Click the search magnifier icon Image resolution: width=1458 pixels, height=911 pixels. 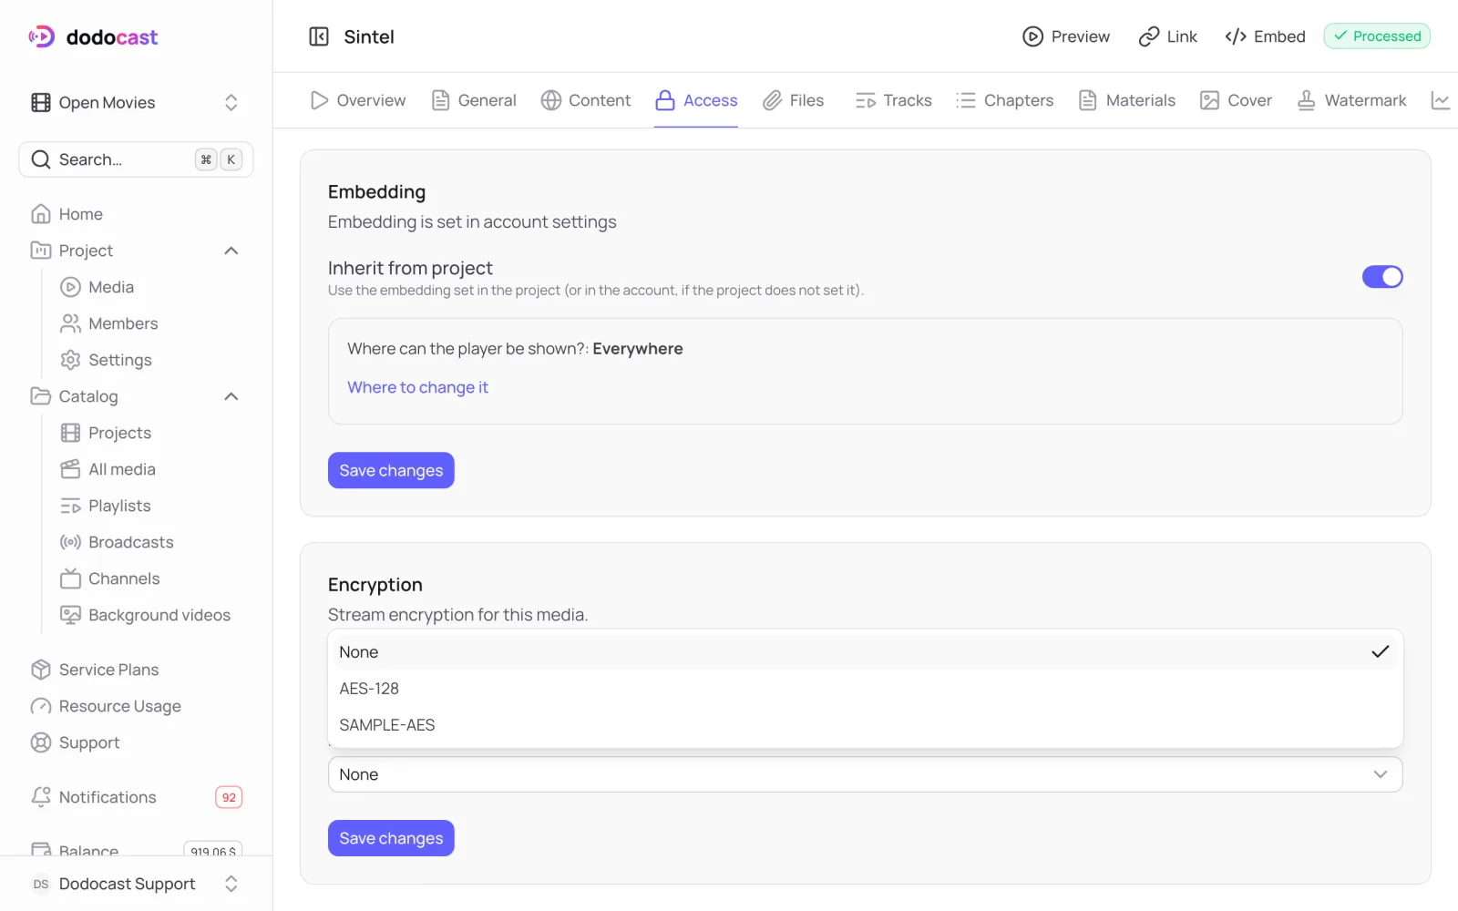pos(41,159)
